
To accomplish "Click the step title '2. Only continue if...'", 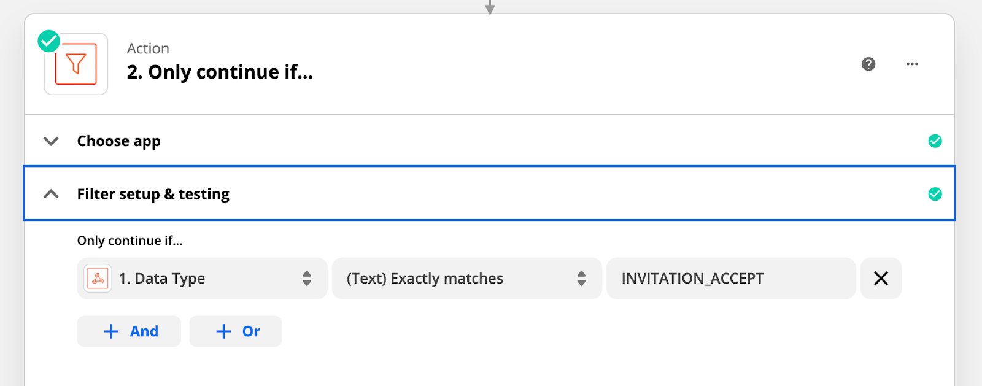I will point(220,72).
